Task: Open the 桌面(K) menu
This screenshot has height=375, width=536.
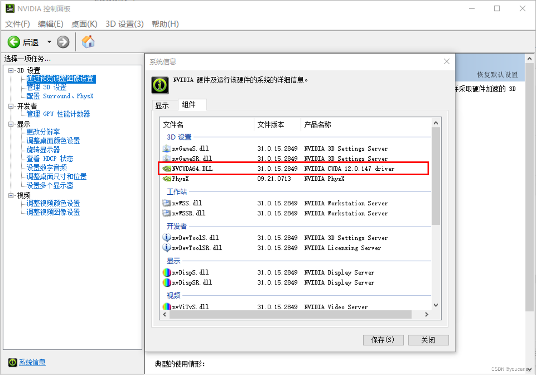Action: (84, 24)
